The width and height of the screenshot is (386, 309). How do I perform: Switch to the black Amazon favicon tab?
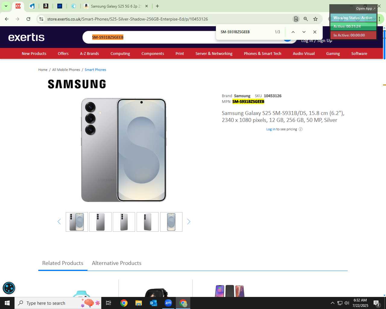(x=46, y=6)
